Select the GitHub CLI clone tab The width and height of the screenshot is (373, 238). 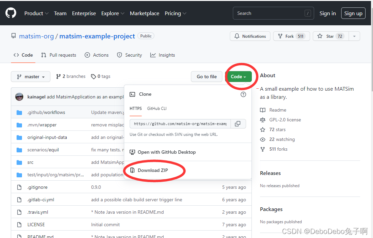point(157,109)
